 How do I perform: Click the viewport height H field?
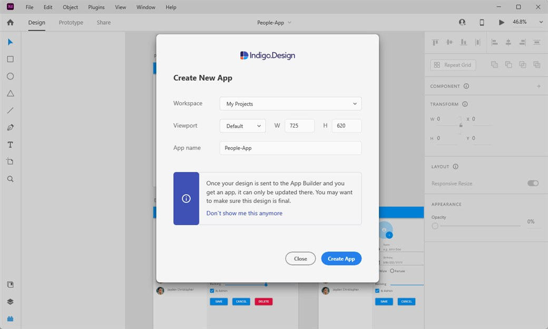347,126
